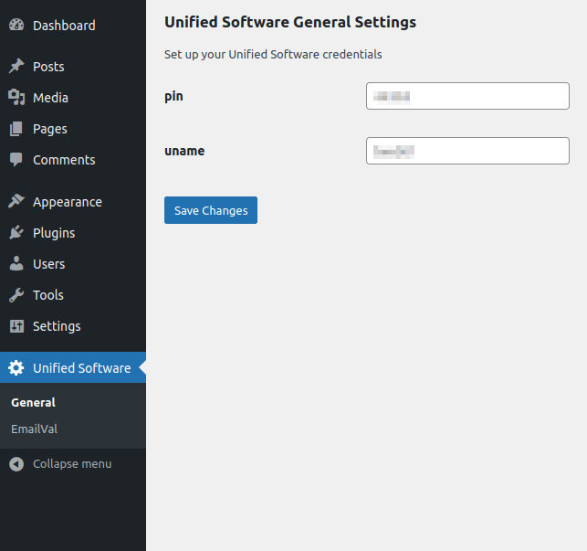Click the Media library icon
The width and height of the screenshot is (587, 551).
tap(16, 98)
